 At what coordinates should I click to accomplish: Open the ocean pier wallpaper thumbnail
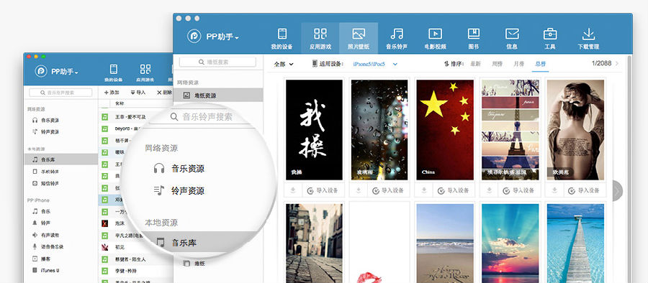point(576,243)
